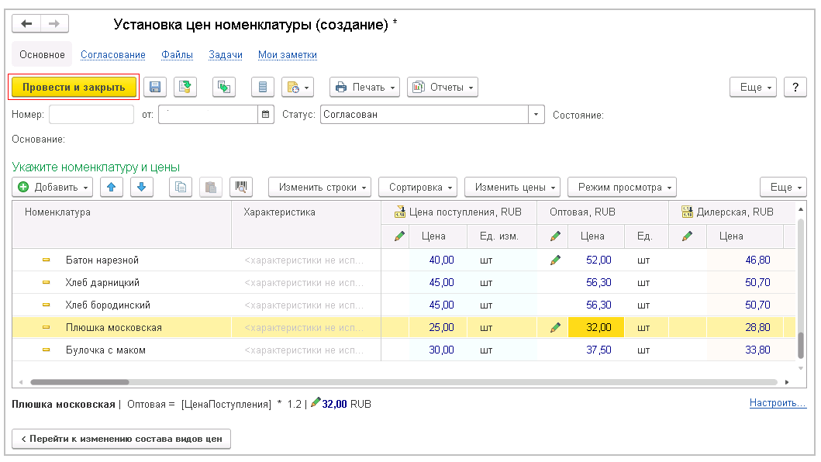
Task: Switch to the Основное tab
Action: point(42,54)
